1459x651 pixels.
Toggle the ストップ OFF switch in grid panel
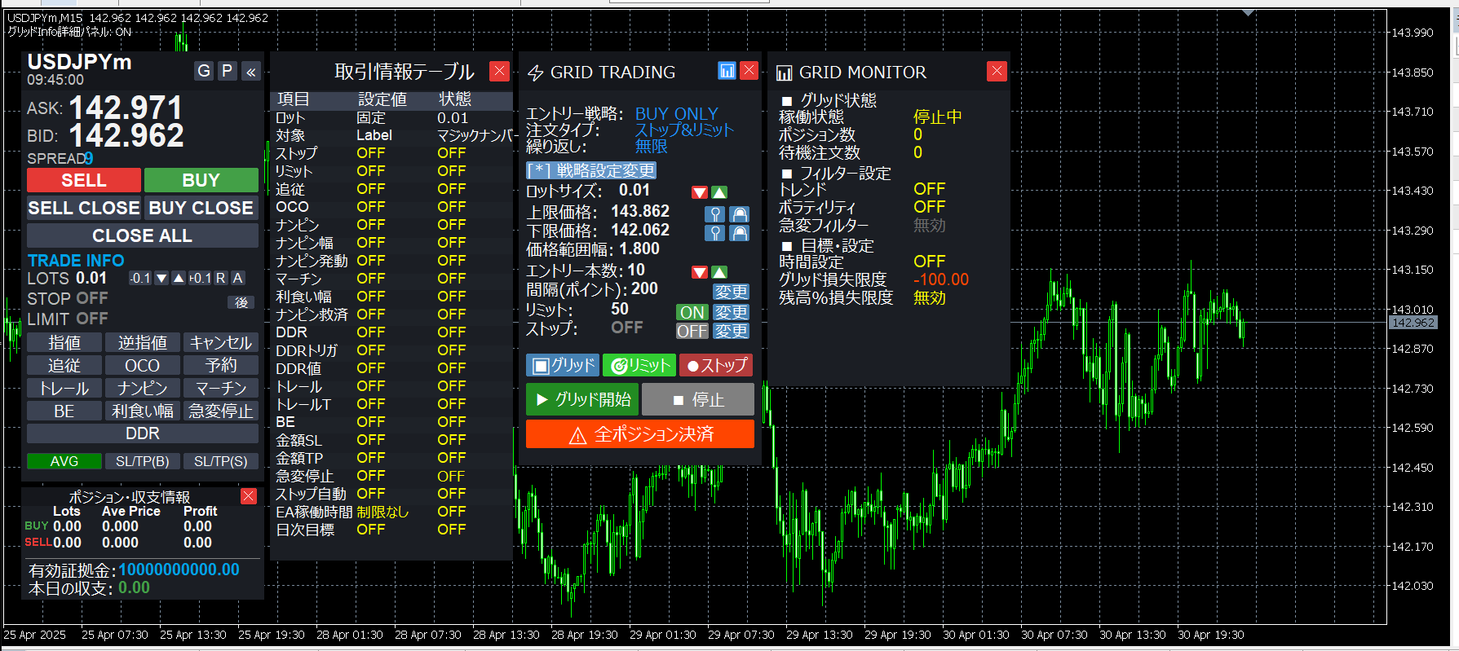click(692, 331)
